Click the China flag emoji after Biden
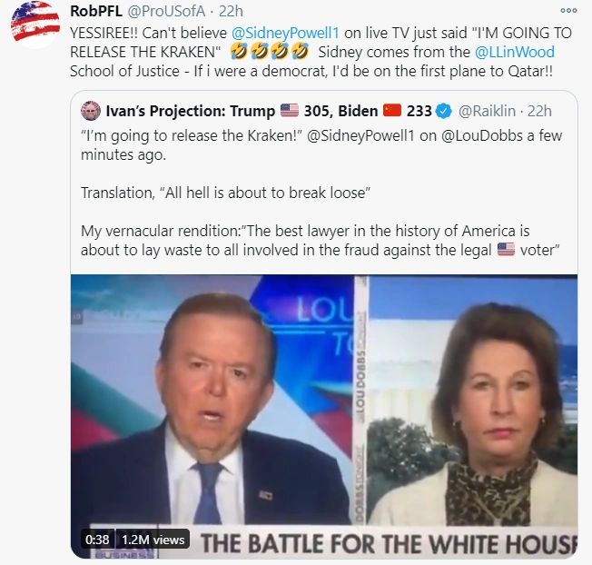 (392, 111)
